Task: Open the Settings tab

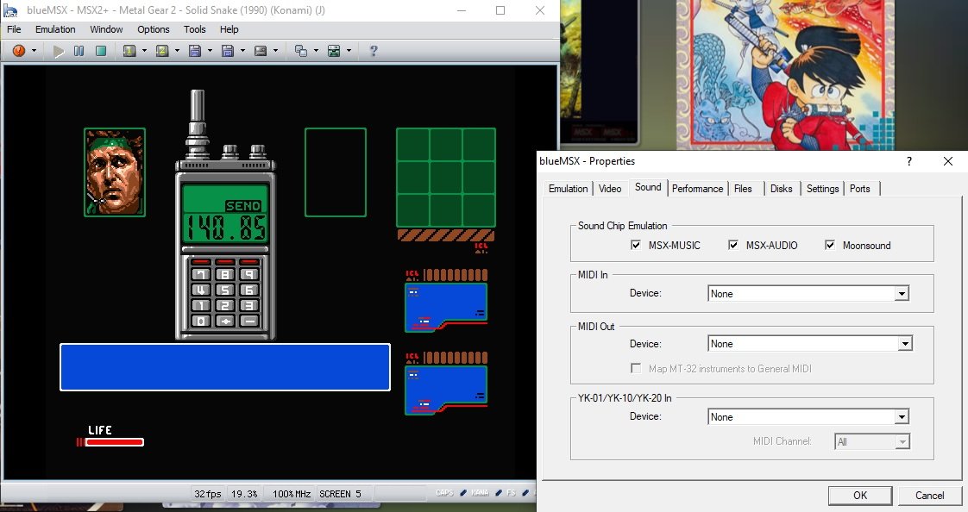Action: coord(822,189)
